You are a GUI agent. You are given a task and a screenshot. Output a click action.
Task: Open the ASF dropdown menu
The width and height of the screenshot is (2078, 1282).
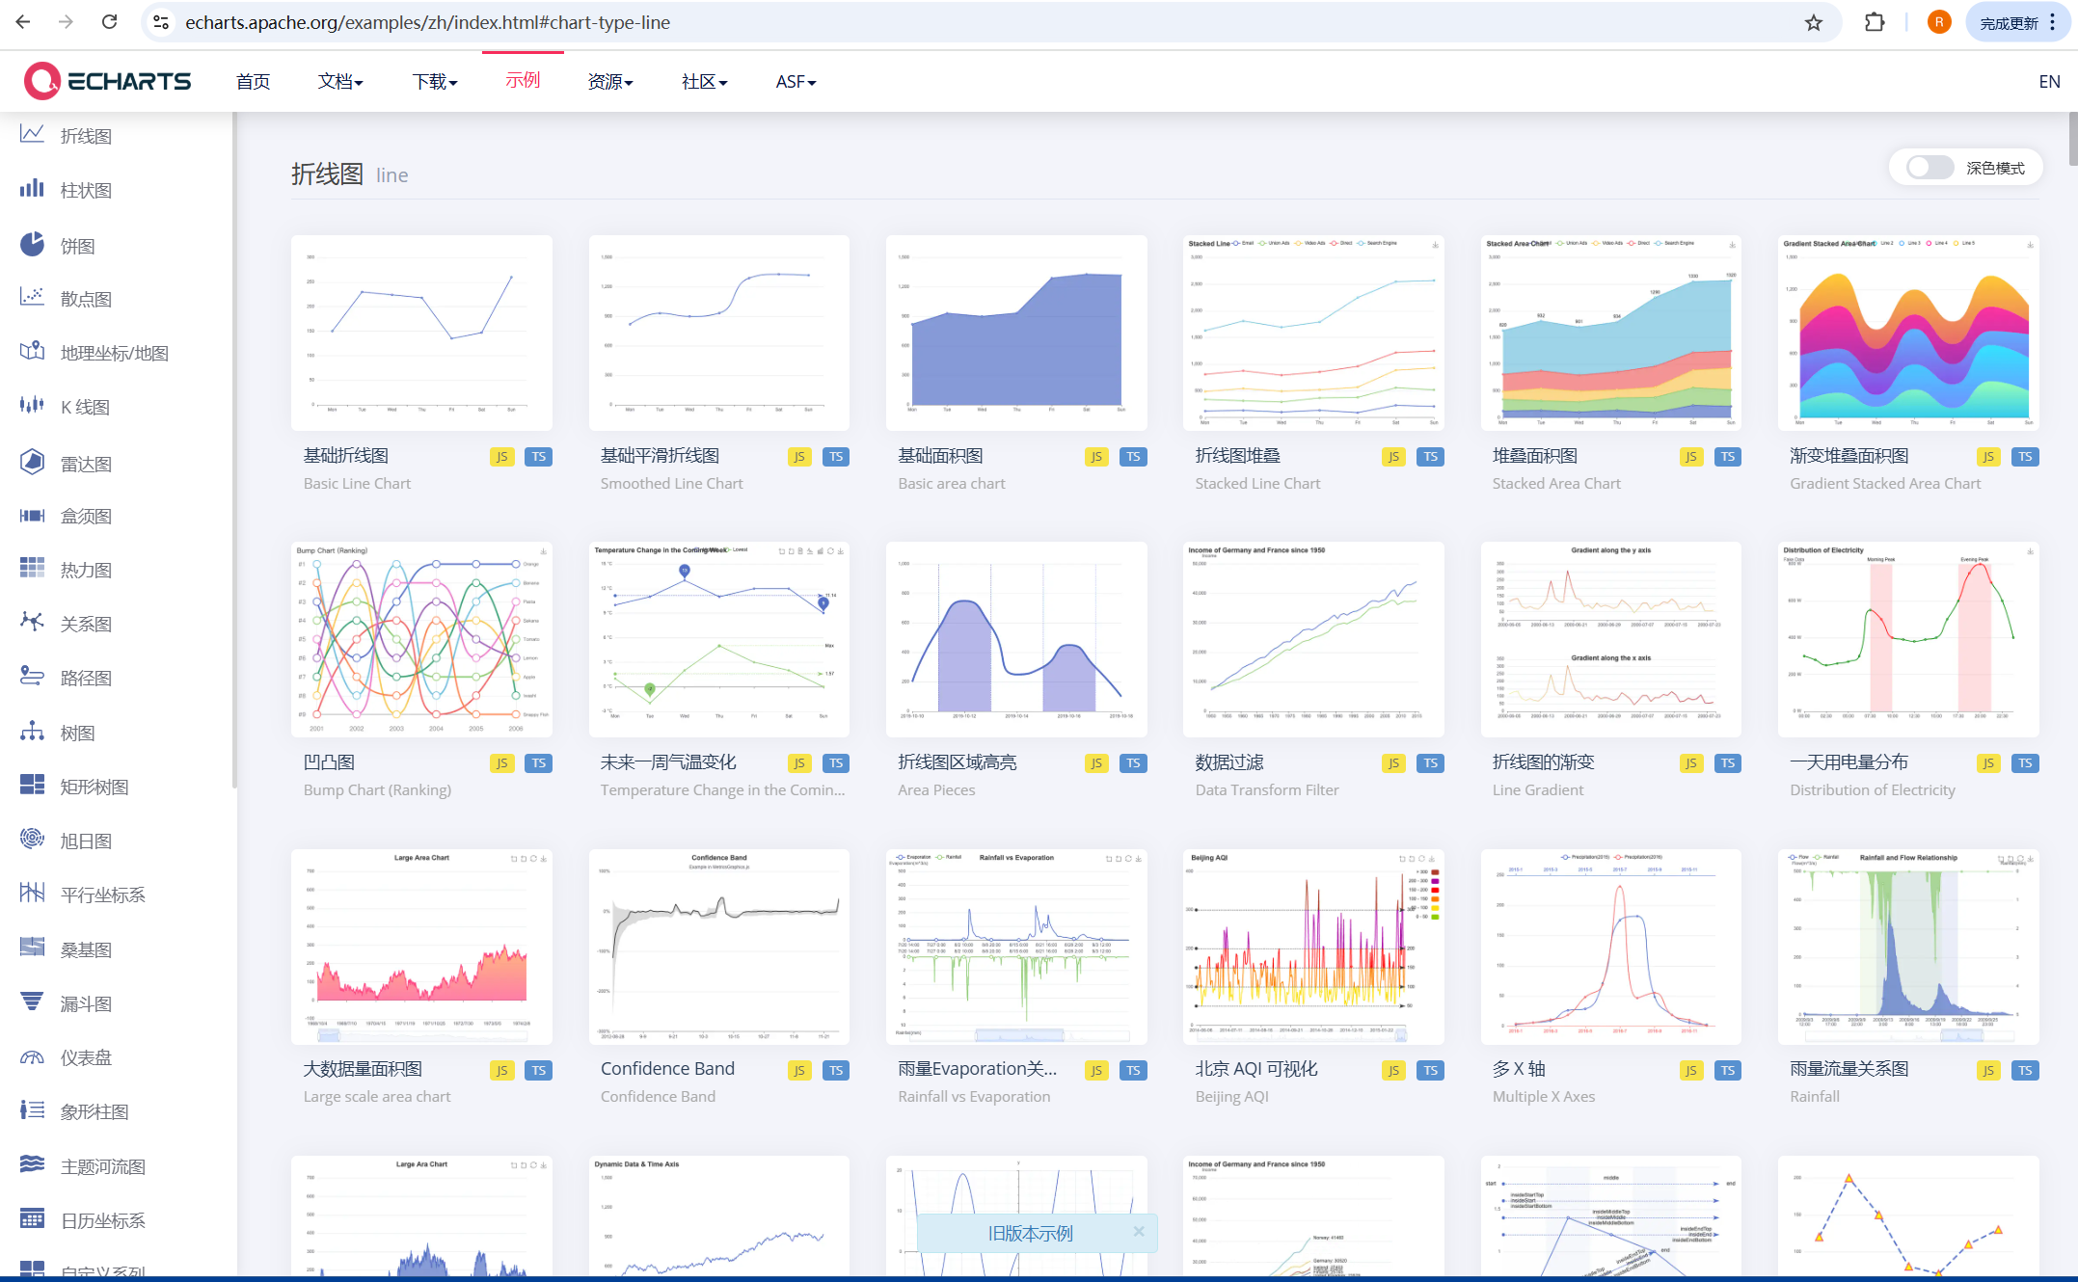click(x=796, y=82)
